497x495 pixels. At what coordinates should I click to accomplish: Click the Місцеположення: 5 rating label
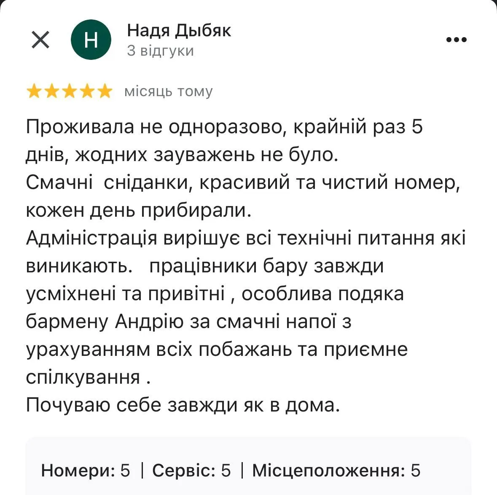coord(336,470)
